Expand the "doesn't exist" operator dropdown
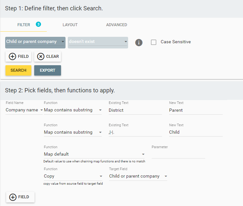Image resolution: width=243 pixels, height=206 pixels. (98, 43)
